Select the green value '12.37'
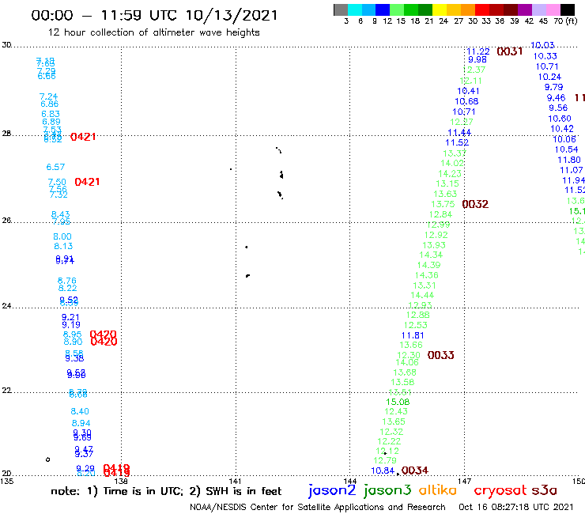This screenshot has height=514, width=585. (474, 70)
